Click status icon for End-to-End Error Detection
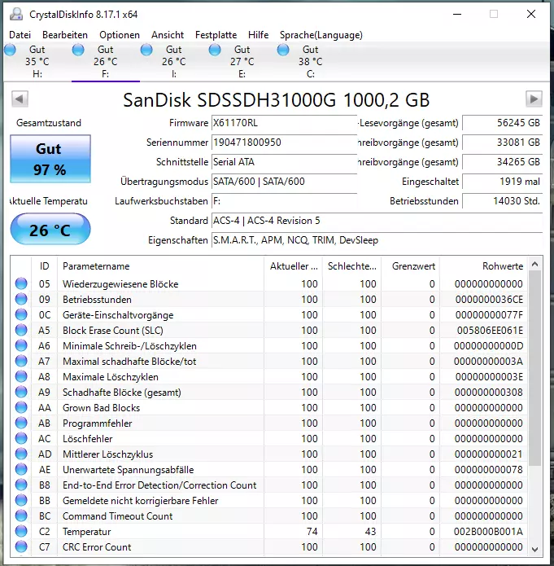Screen dimensions: 554x566 pos(21,485)
